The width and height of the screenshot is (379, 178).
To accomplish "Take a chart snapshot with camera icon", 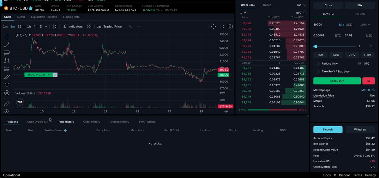I will (230, 27).
